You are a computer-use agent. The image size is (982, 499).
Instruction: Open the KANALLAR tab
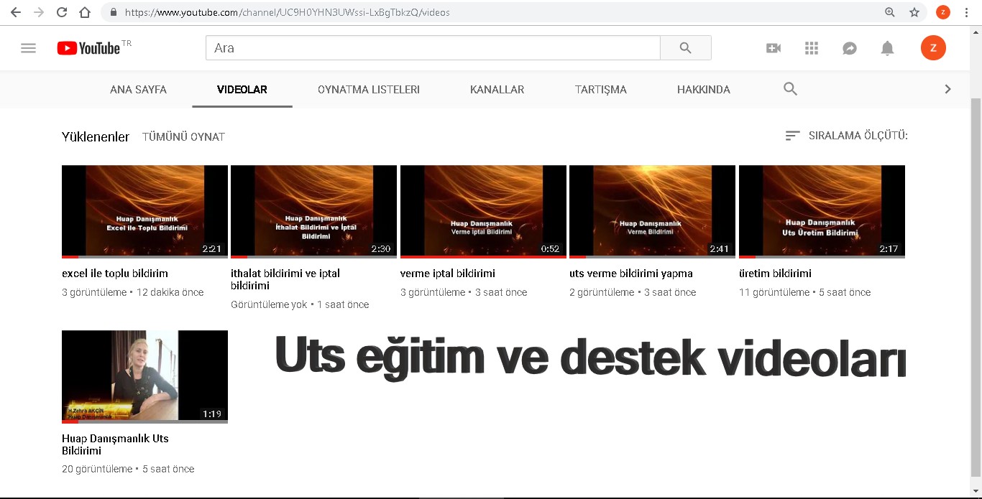497,90
